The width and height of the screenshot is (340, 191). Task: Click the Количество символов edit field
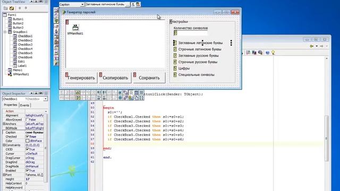click(x=190, y=33)
